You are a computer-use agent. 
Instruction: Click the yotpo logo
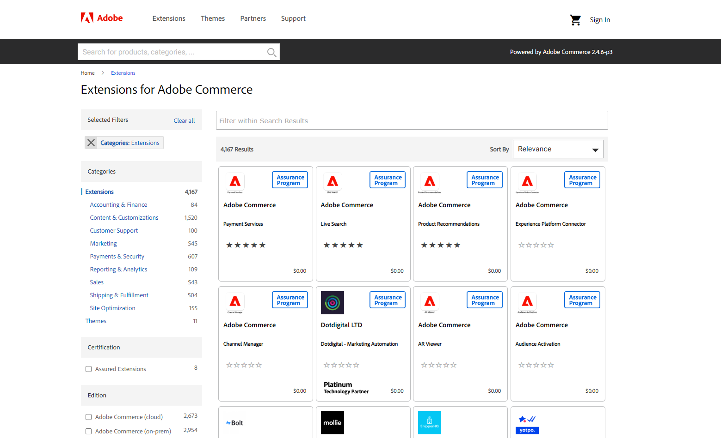[527, 425]
